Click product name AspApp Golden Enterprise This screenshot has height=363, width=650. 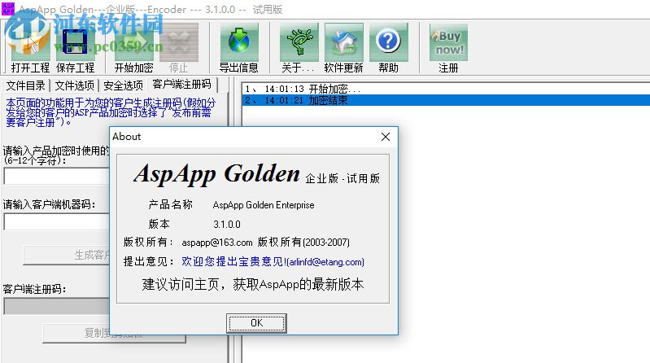tap(264, 205)
